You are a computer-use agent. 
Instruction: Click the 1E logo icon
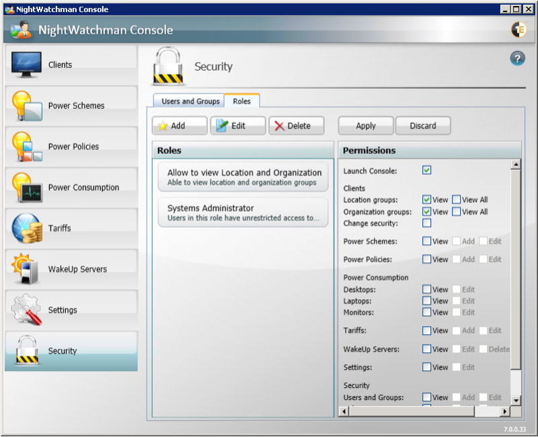pyautogui.click(x=518, y=30)
